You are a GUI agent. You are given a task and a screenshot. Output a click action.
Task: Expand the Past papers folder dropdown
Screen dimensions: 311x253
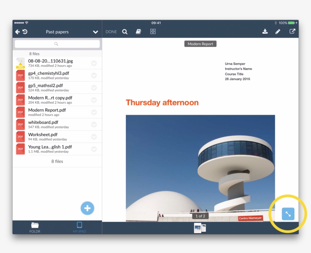96,32
